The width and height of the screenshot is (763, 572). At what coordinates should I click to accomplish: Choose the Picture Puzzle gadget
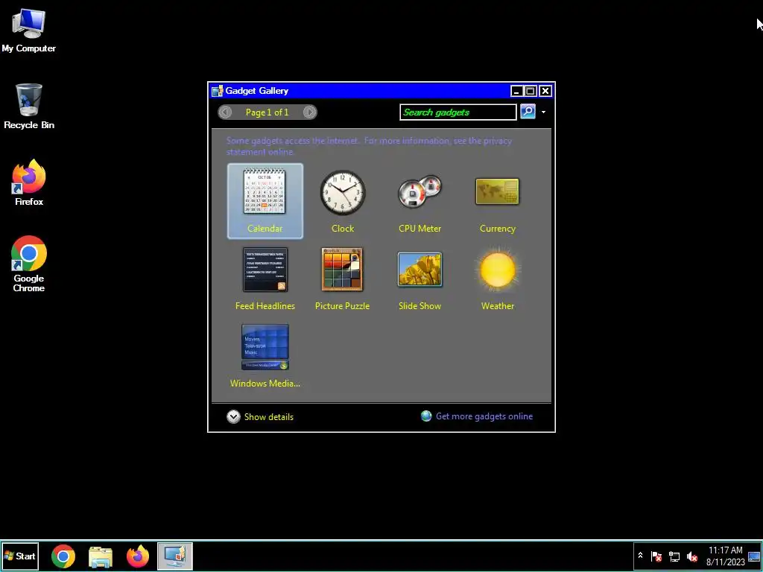coord(342,279)
